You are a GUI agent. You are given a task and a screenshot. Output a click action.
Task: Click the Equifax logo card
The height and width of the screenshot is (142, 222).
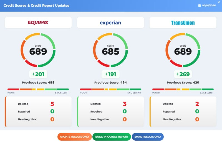pos(38,23)
